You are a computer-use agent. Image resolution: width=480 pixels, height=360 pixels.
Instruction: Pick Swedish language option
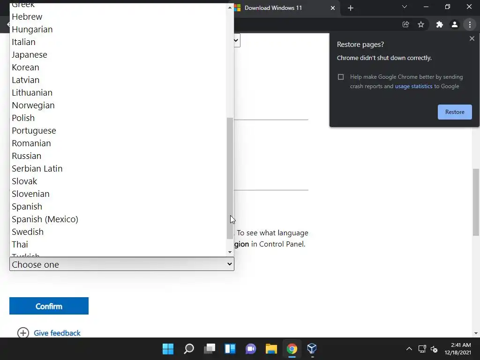118,232
